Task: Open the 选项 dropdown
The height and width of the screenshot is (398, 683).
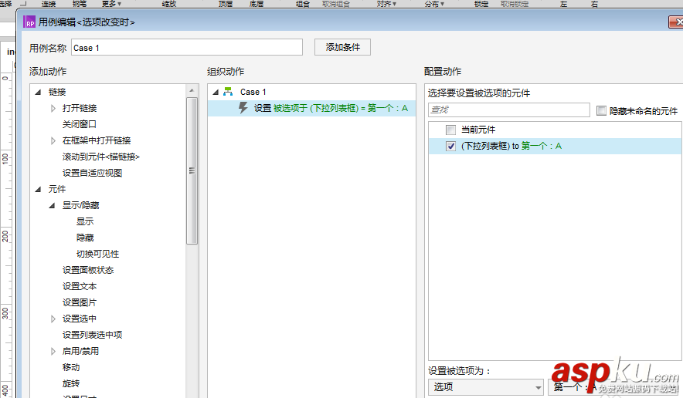Action: [x=486, y=386]
